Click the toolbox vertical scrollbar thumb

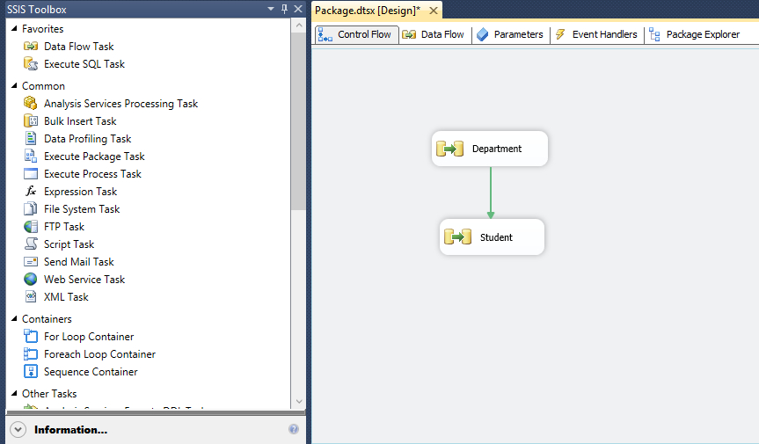tap(299, 121)
